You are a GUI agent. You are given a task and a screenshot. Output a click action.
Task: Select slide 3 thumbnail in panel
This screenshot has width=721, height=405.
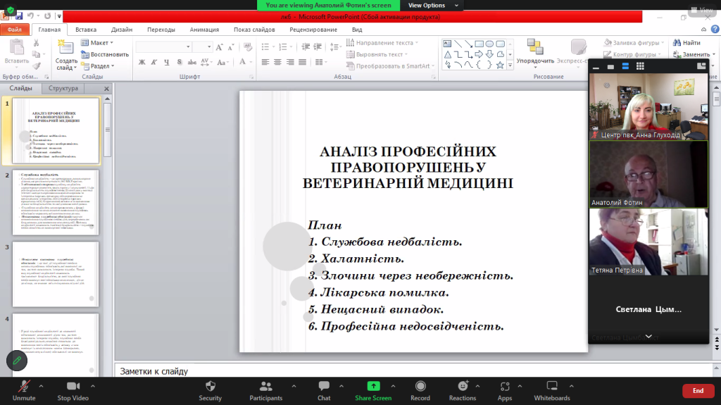56,274
